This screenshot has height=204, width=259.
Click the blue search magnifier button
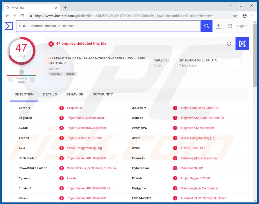click(x=207, y=26)
